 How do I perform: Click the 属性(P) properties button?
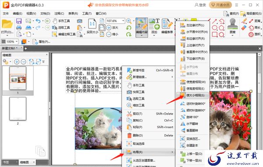point(42,42)
